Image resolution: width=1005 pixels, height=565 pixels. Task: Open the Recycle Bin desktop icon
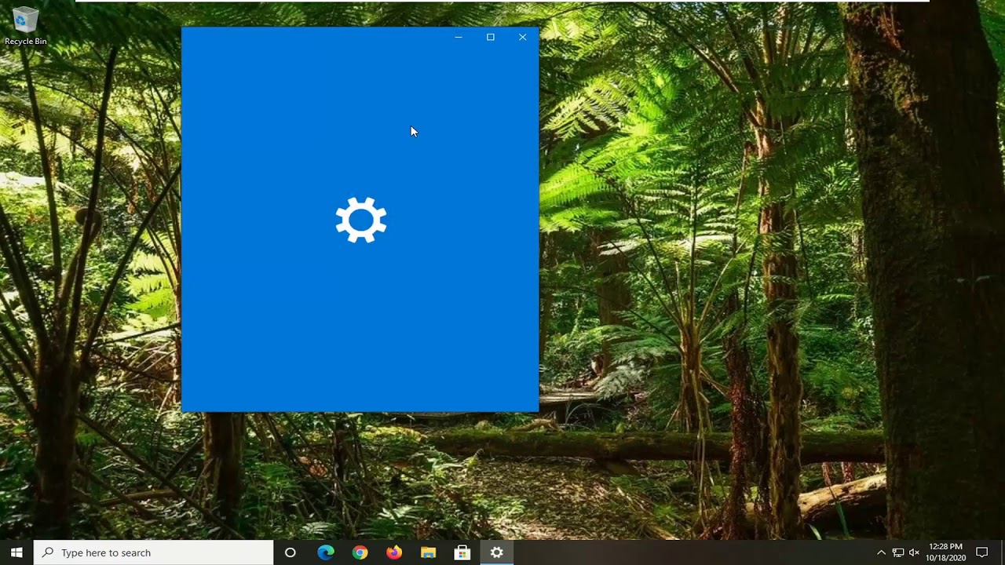tap(25, 26)
